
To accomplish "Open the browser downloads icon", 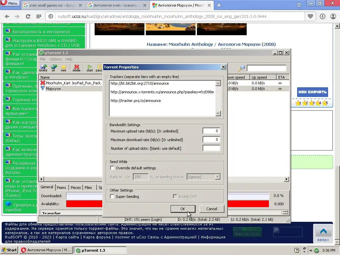I will coord(322,16).
